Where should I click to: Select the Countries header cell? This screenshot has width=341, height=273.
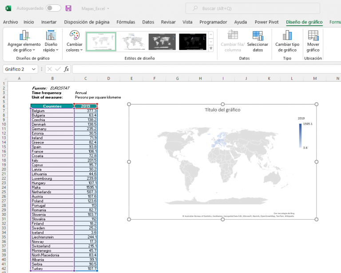coord(52,106)
